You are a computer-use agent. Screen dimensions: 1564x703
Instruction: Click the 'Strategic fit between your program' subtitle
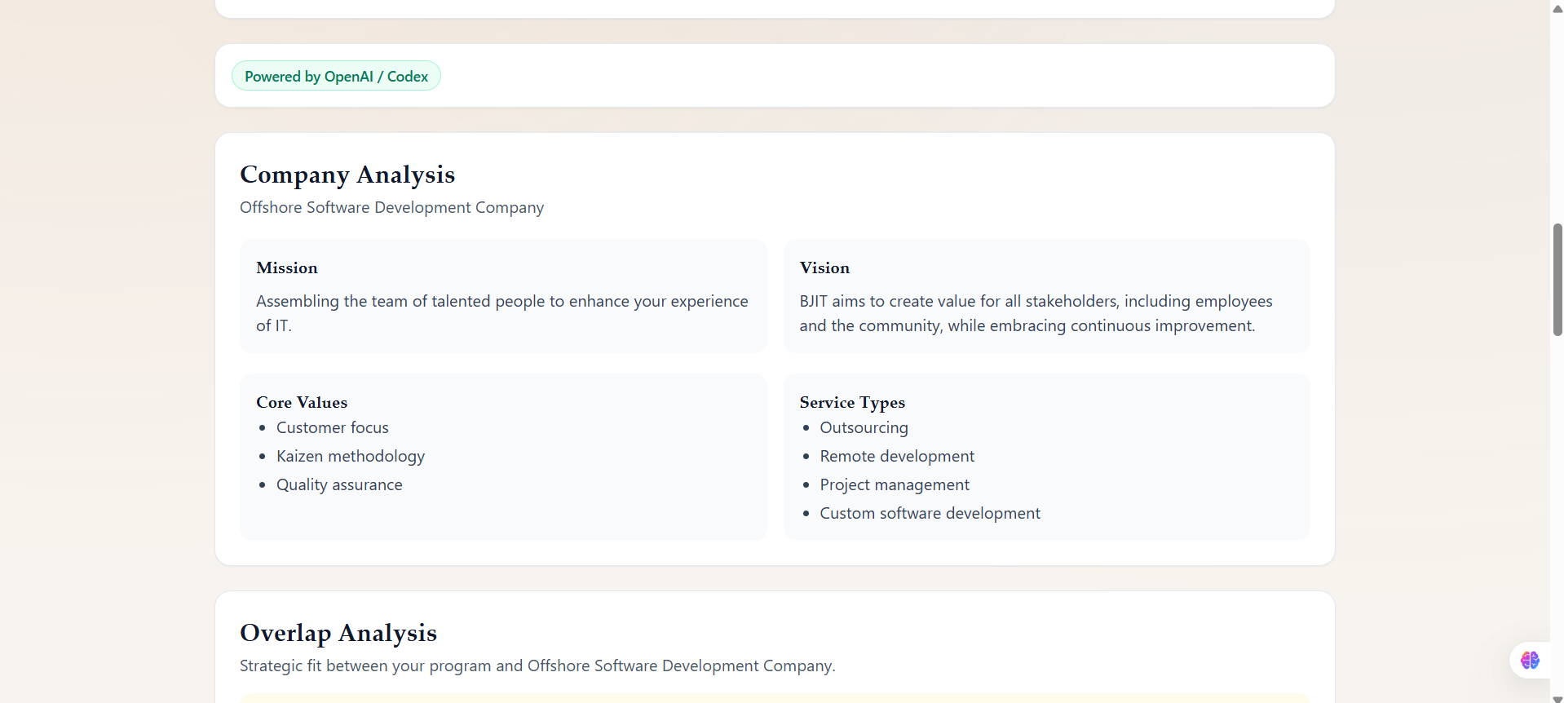pos(537,666)
